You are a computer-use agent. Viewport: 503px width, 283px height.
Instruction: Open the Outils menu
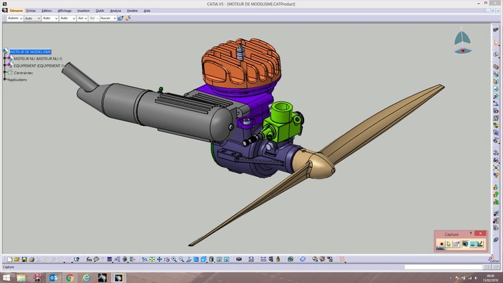point(99,11)
